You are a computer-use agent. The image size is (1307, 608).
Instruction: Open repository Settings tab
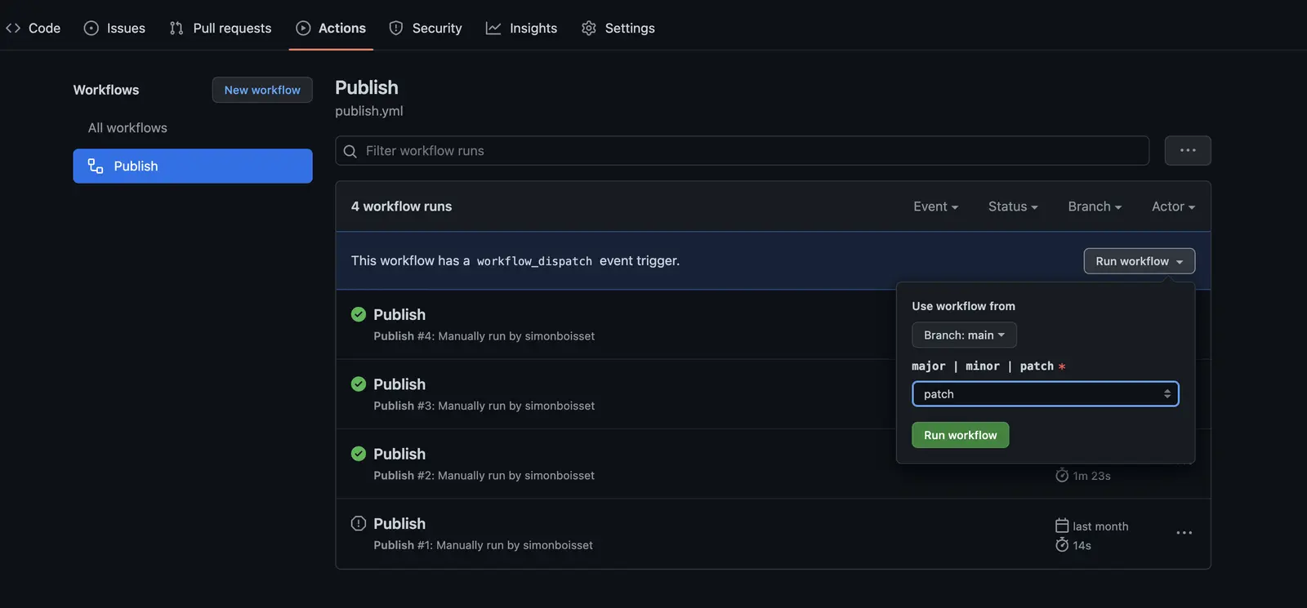[618, 28]
